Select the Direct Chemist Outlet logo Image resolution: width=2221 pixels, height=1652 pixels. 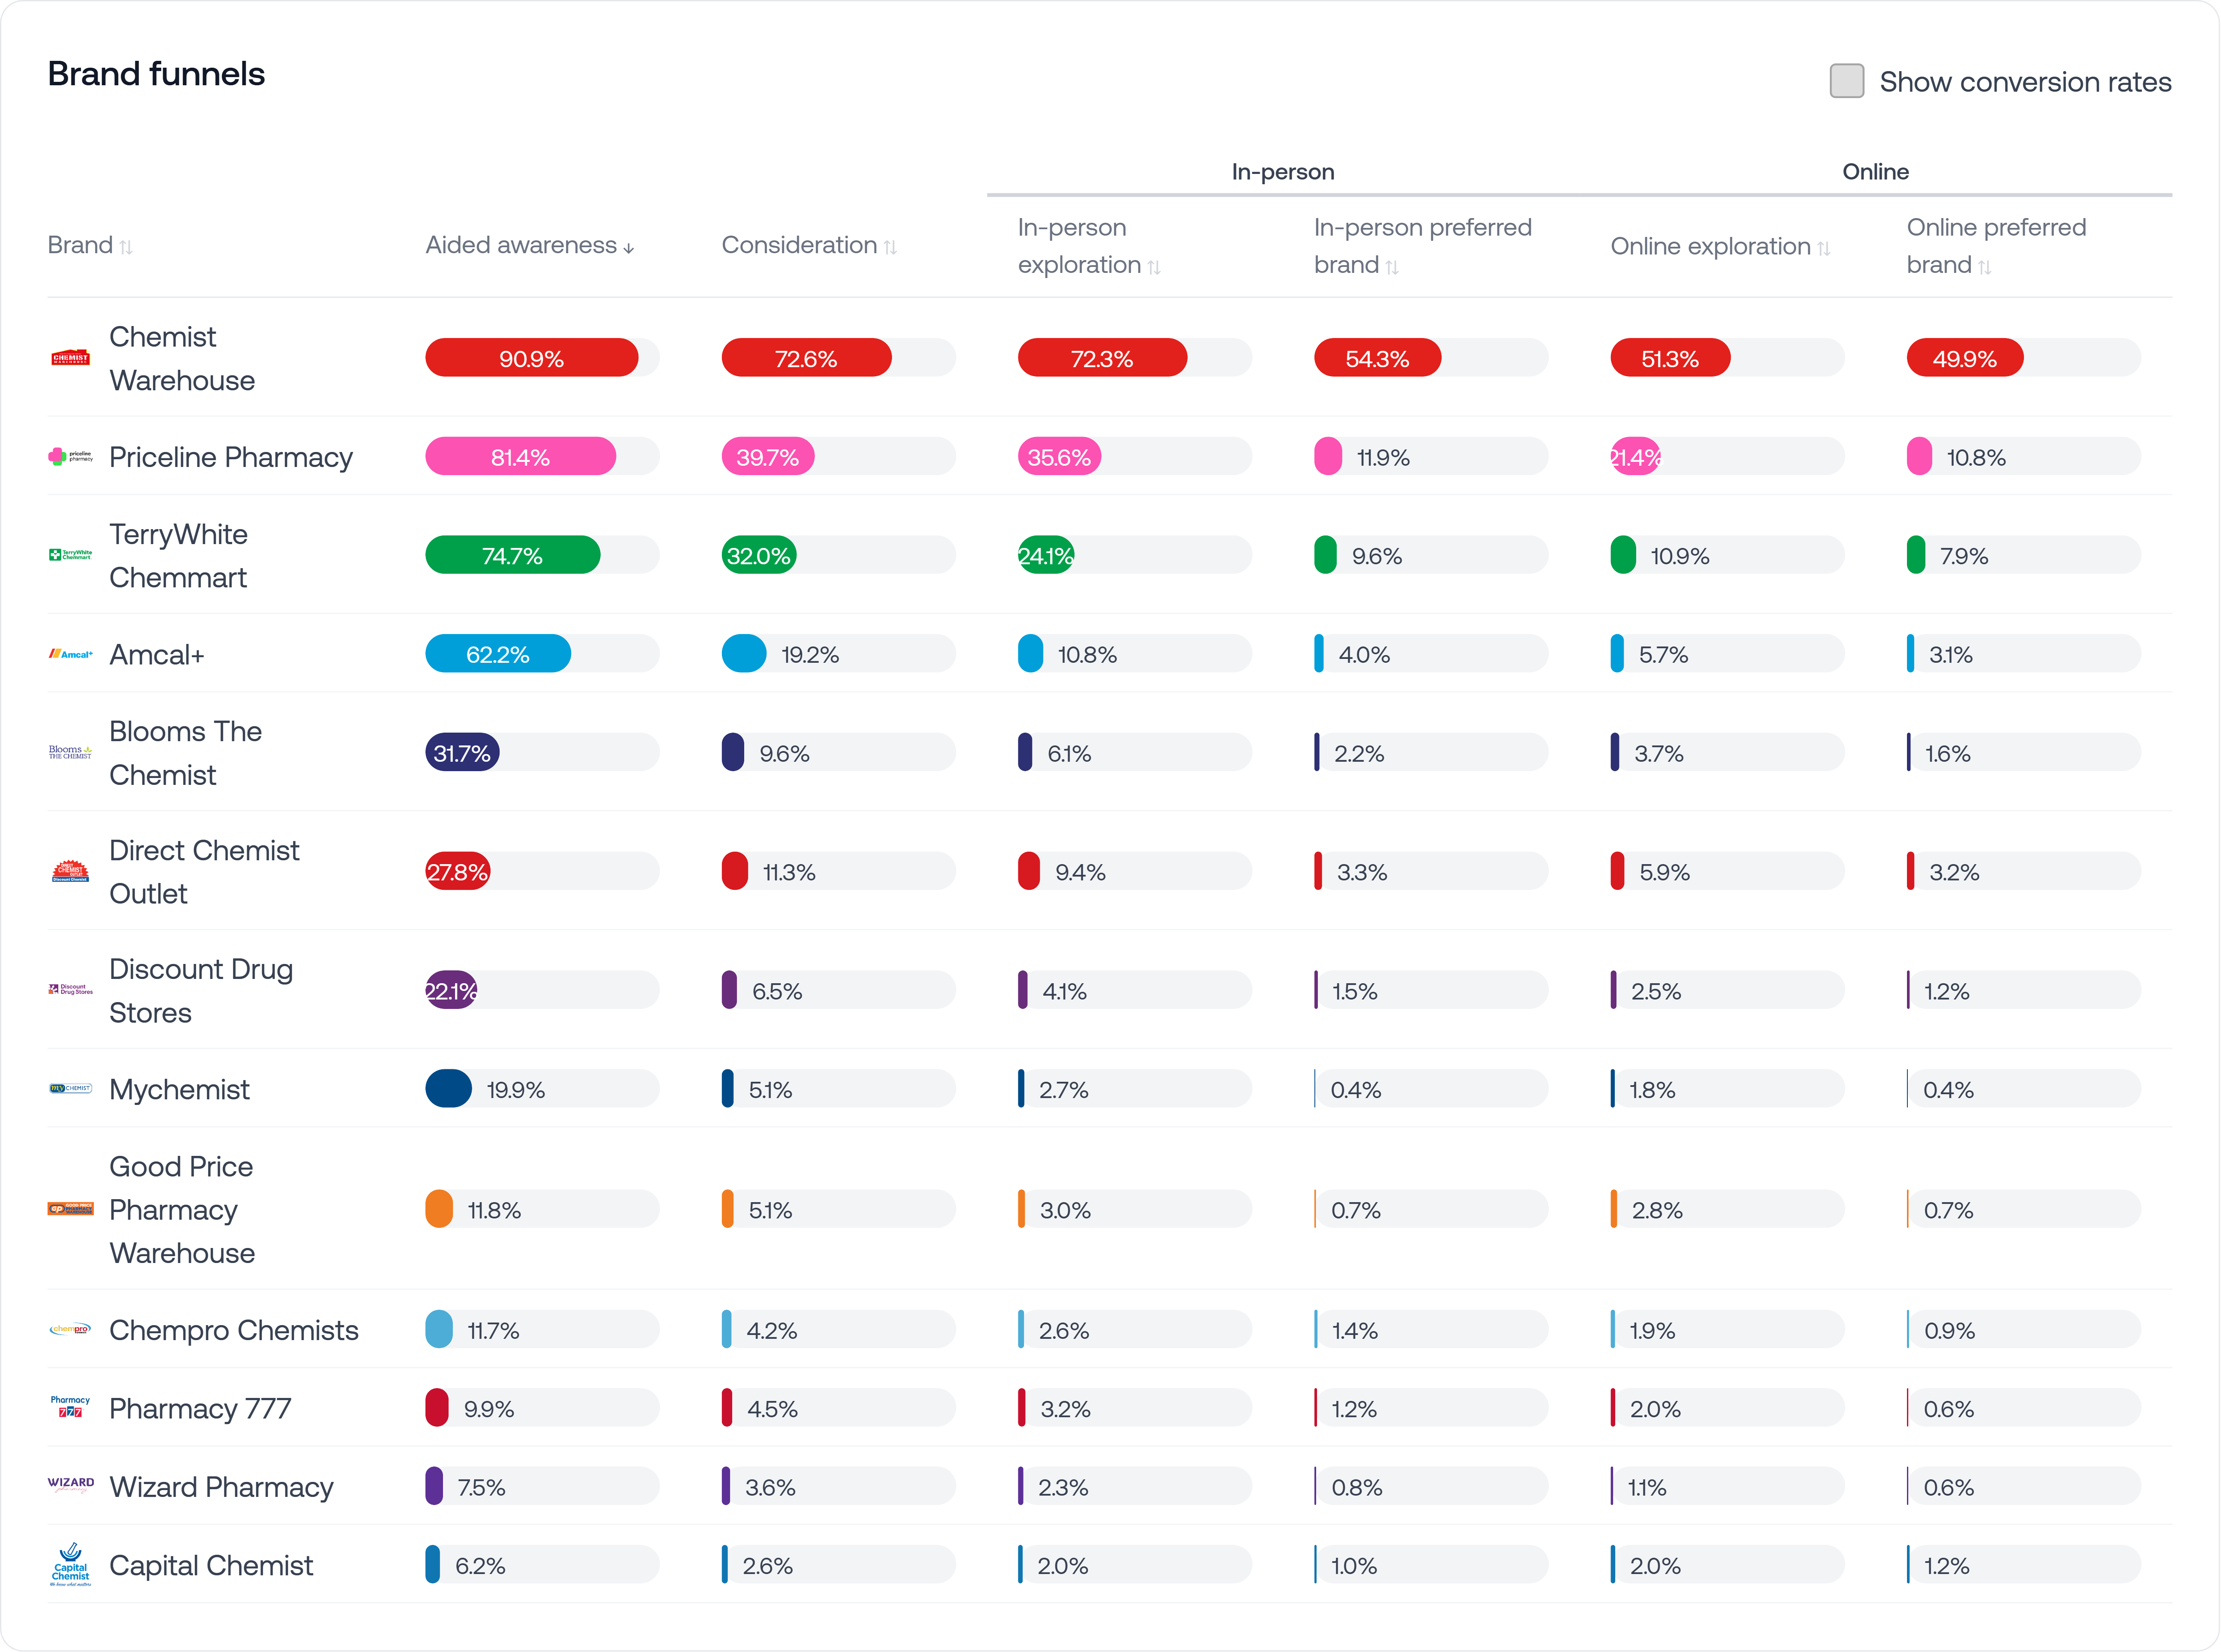coord(71,871)
